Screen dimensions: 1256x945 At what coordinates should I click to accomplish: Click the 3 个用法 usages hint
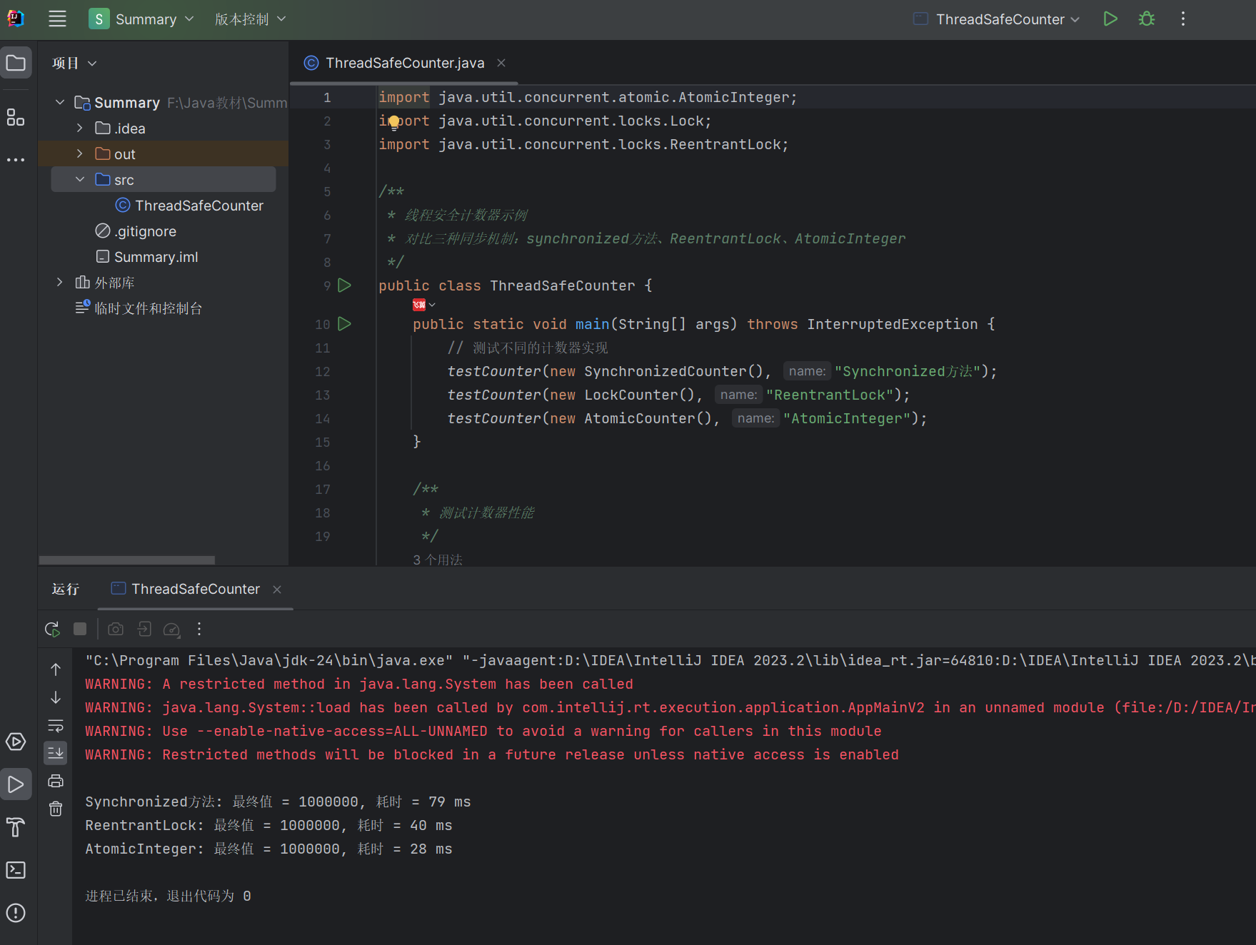click(438, 560)
